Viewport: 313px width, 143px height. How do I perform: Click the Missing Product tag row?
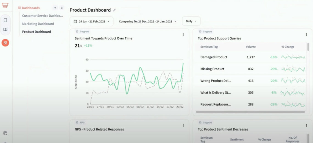pos(251,69)
